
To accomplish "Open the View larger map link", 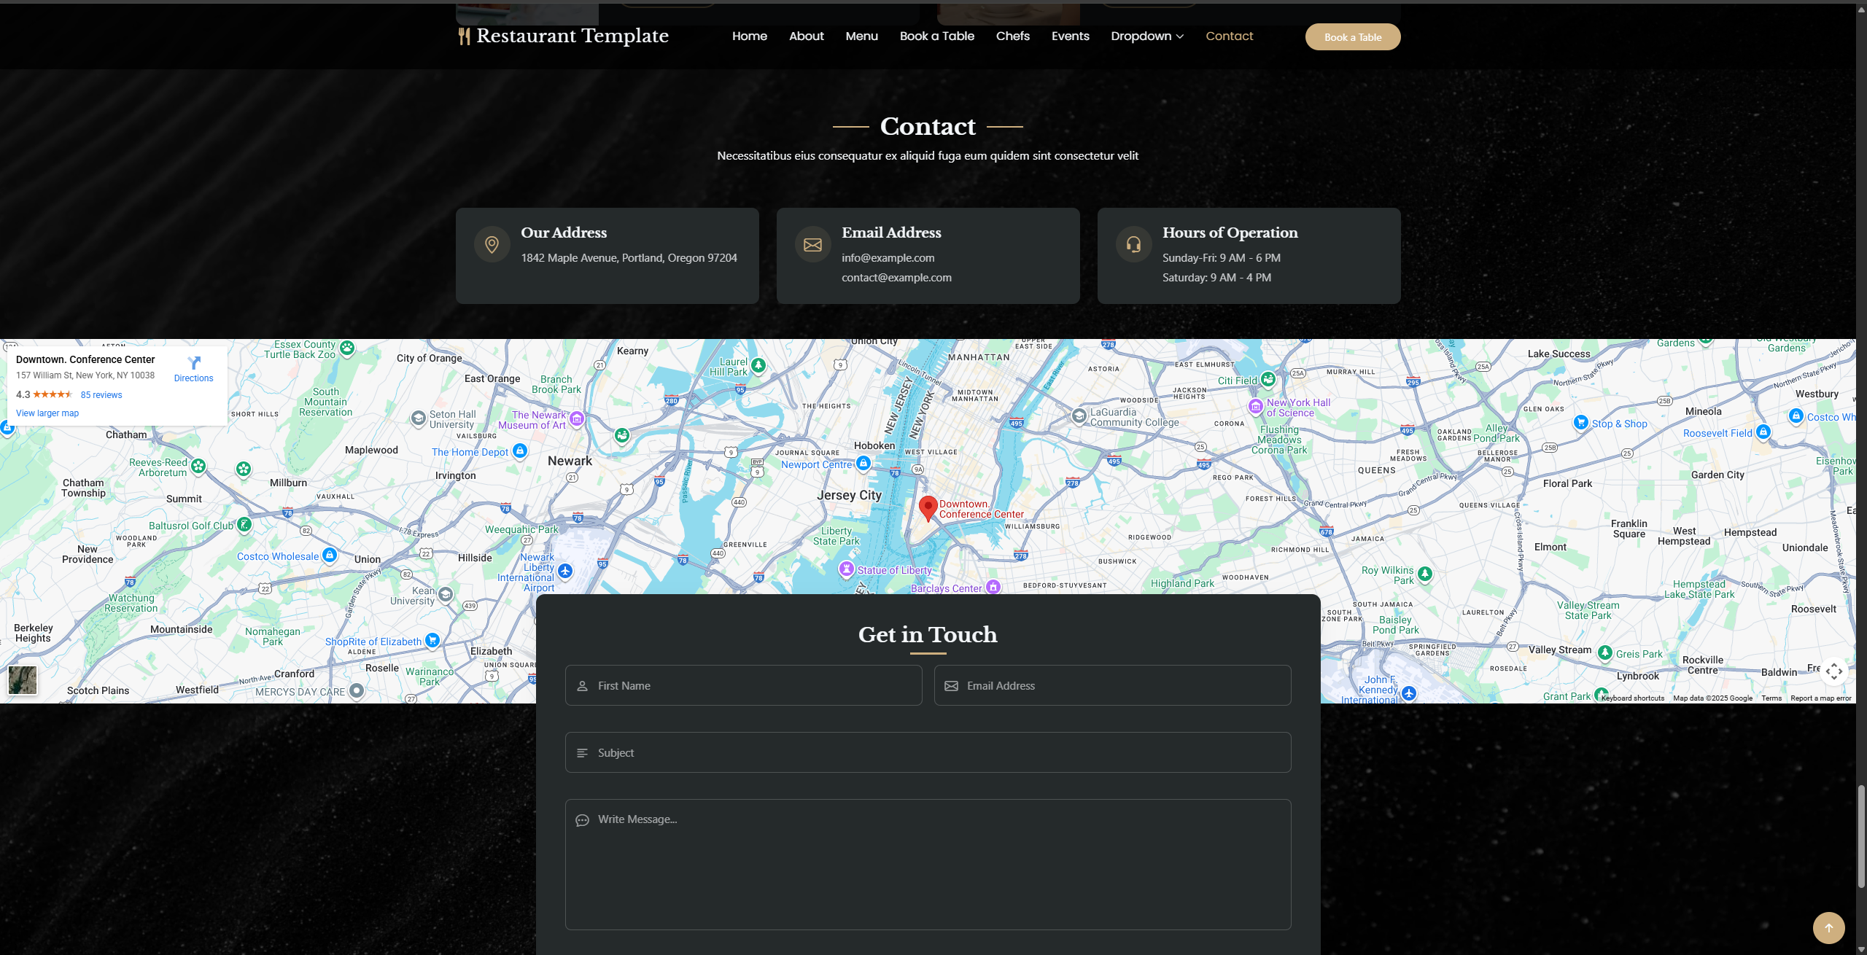I will point(47,413).
